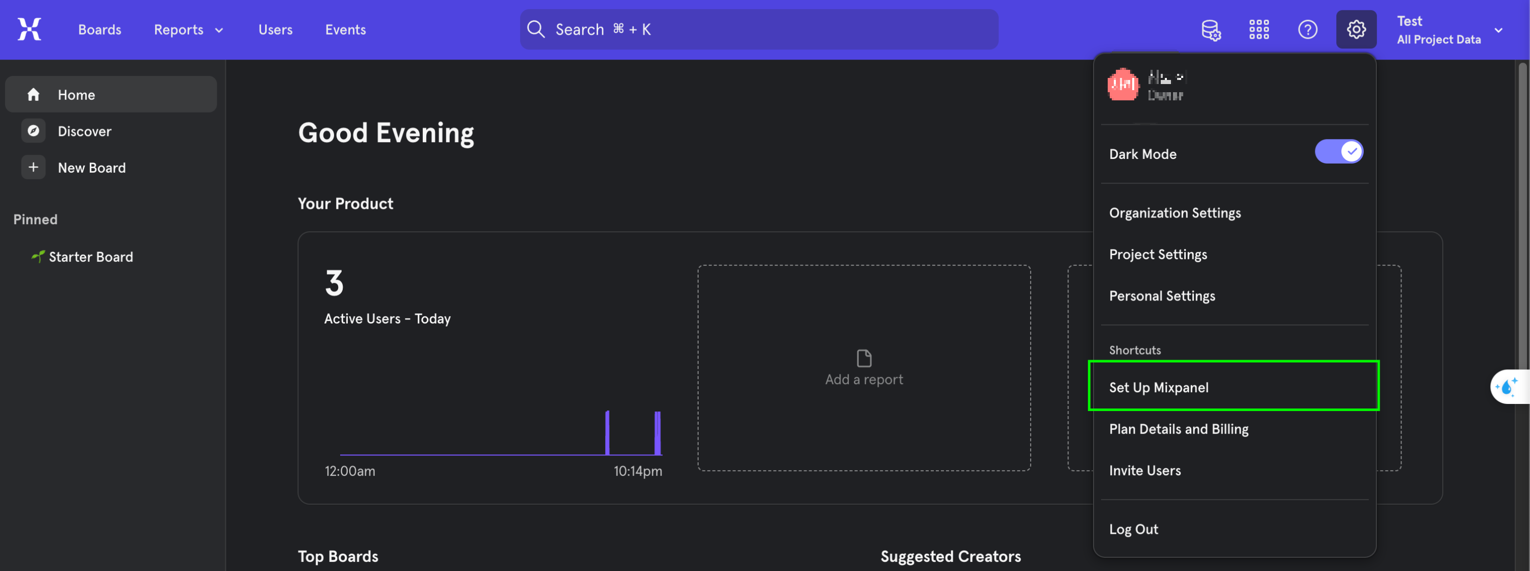
Task: Click the active users count 3
Action: click(x=335, y=283)
